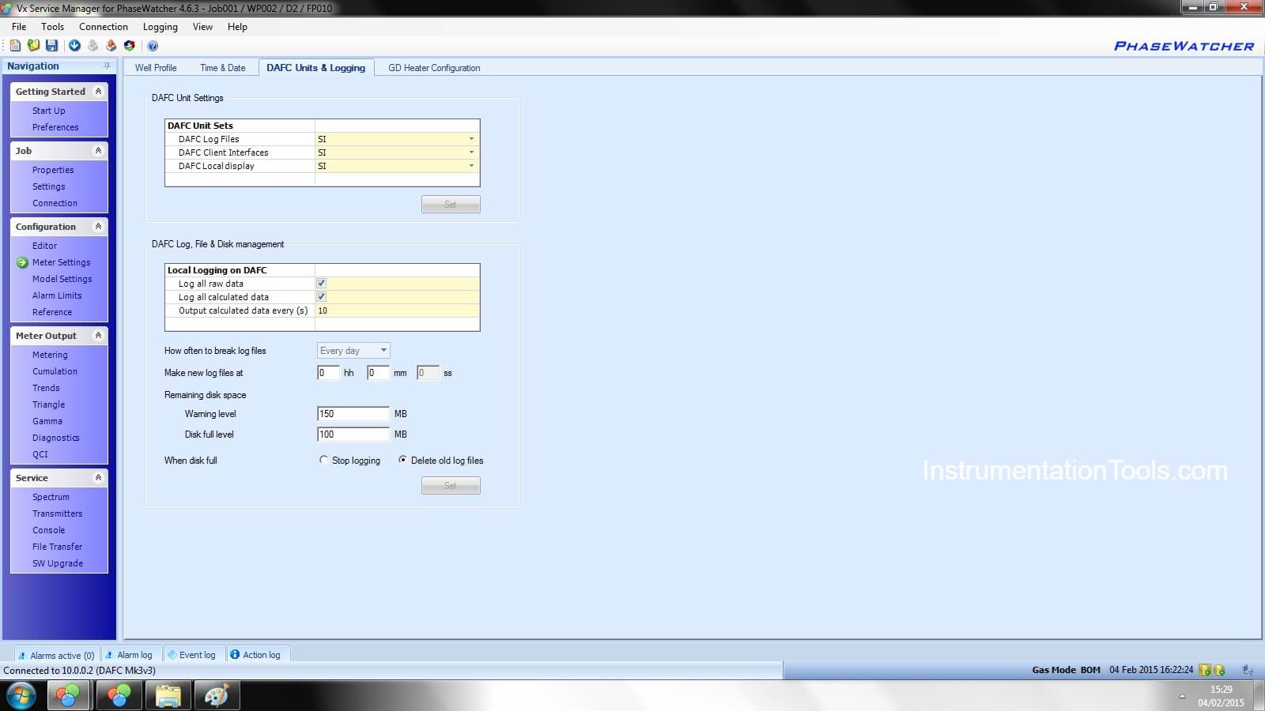Viewport: 1265px width, 711px height.
Task: Click the Open folder toolbar icon
Action: coord(33,46)
